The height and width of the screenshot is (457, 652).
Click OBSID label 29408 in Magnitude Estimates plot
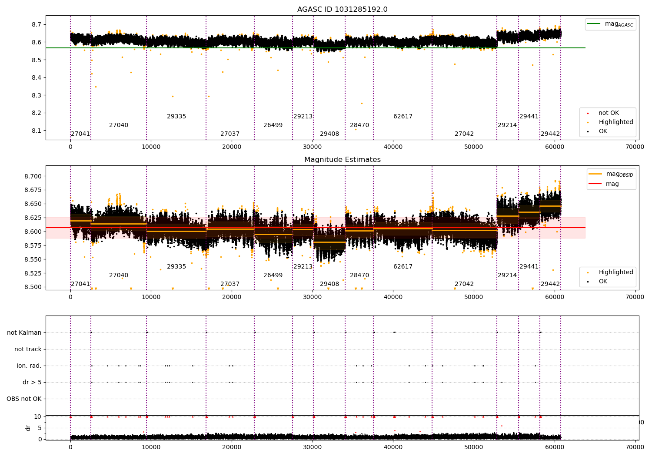tap(329, 284)
